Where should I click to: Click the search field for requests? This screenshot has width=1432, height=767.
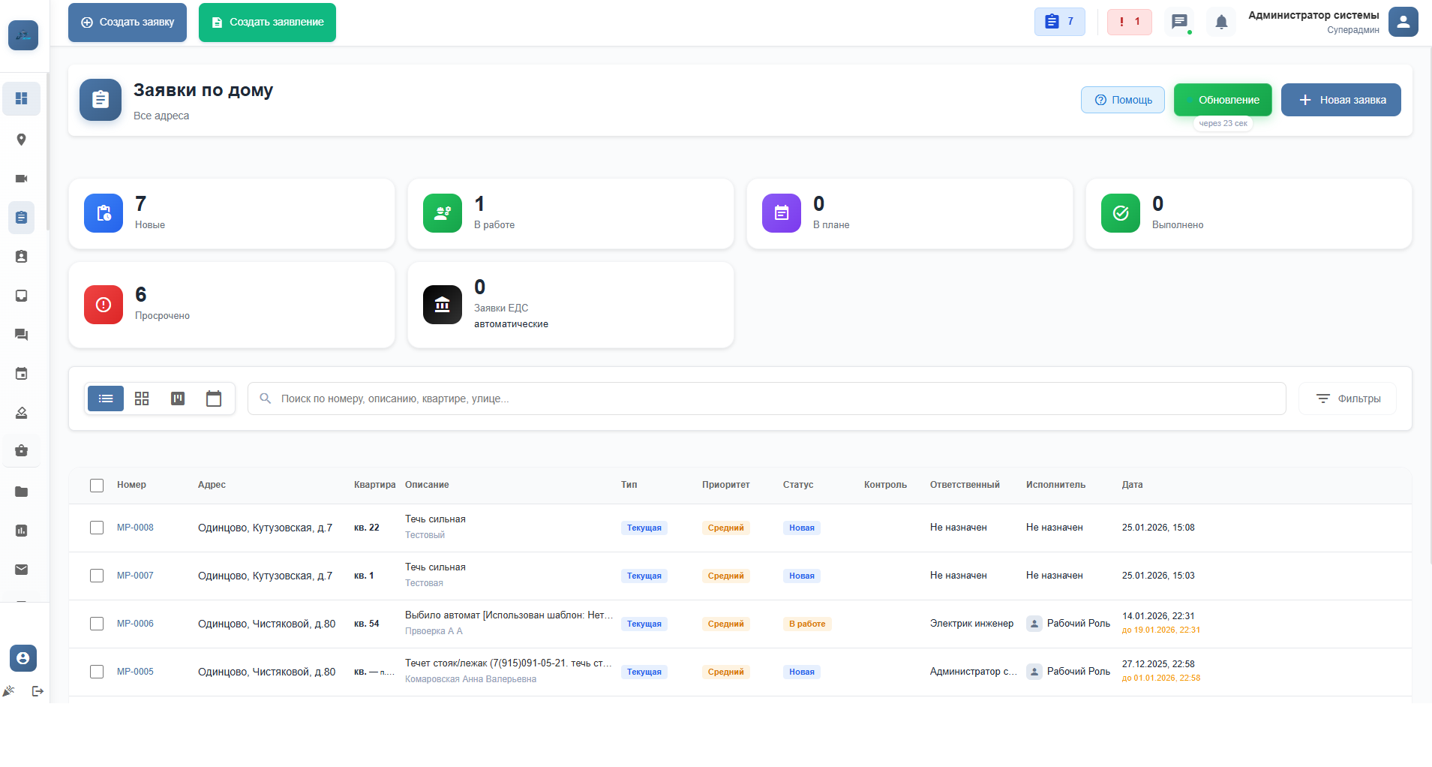[765, 399]
